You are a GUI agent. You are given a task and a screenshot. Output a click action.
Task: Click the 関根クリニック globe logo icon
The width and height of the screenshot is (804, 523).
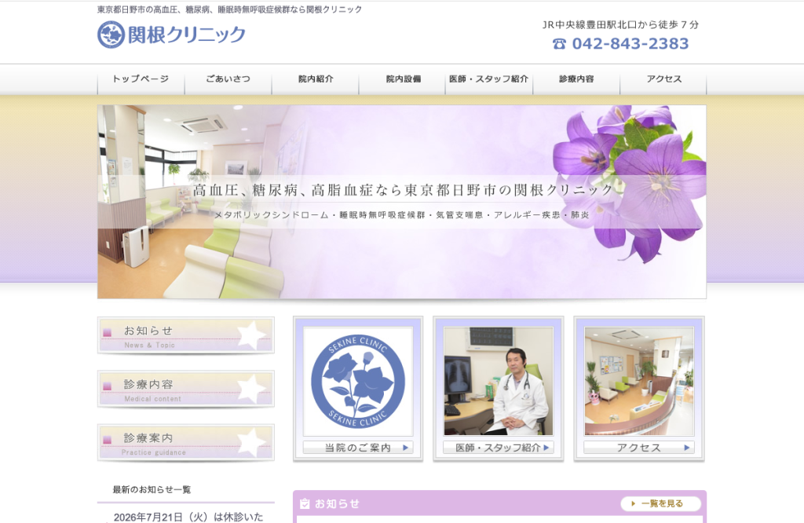point(111,35)
